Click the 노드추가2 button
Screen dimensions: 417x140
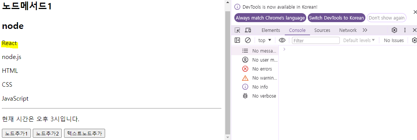coord(47,133)
